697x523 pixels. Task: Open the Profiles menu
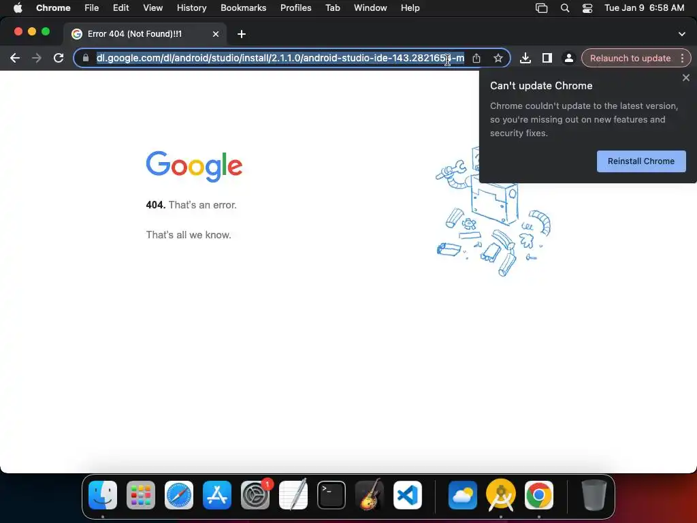coord(295,7)
